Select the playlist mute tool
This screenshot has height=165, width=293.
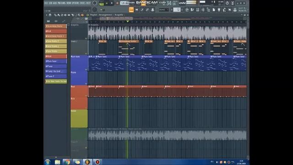click(x=65, y=15)
